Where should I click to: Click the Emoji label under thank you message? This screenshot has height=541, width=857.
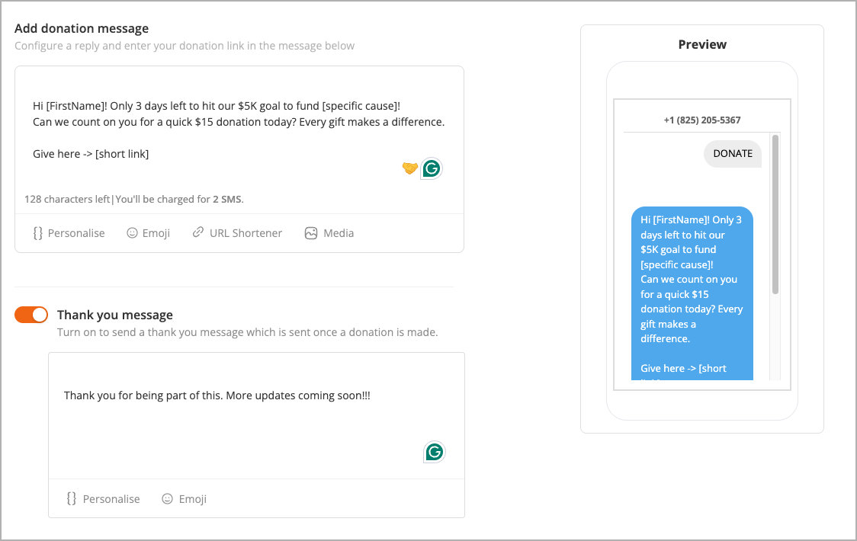tap(192, 499)
